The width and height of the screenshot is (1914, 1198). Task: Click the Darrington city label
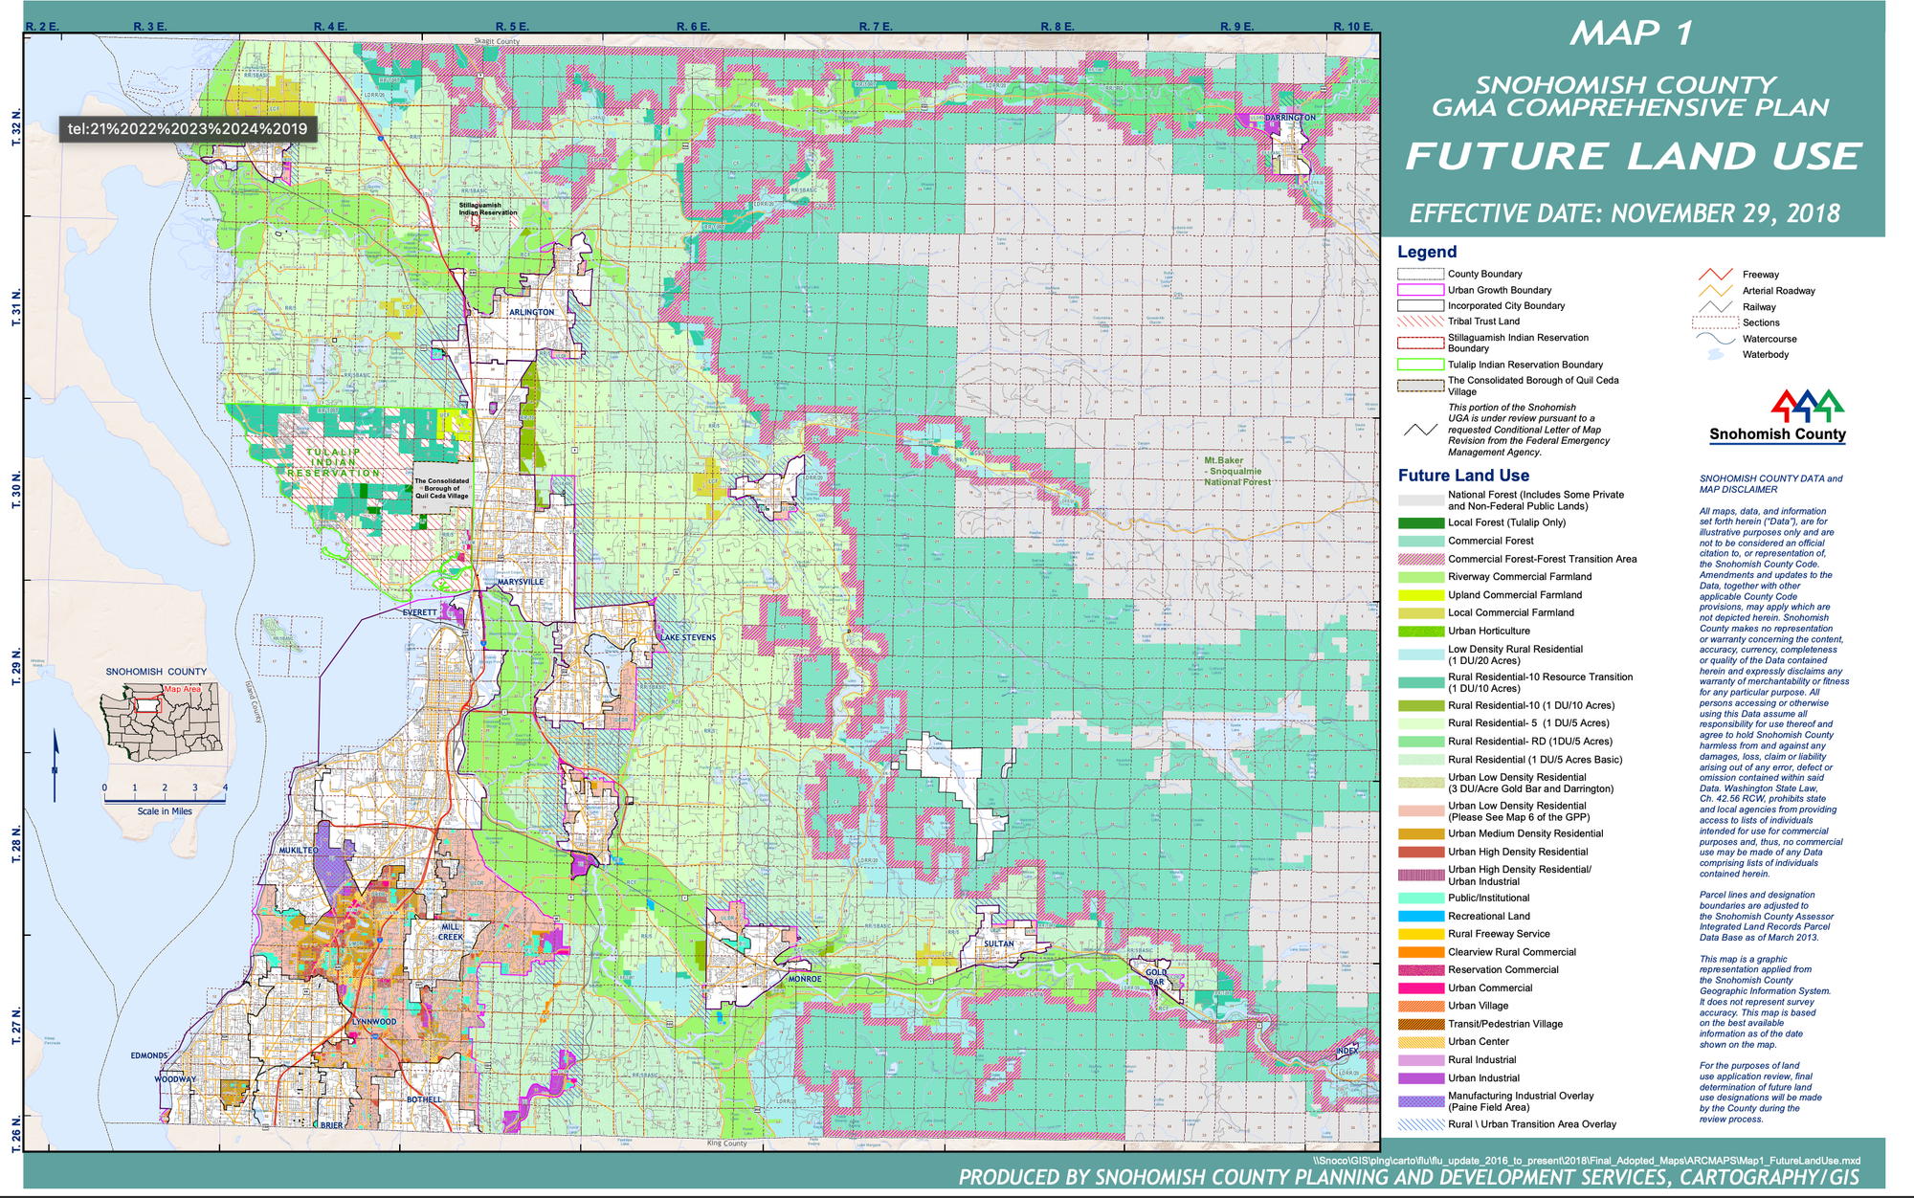[1290, 118]
